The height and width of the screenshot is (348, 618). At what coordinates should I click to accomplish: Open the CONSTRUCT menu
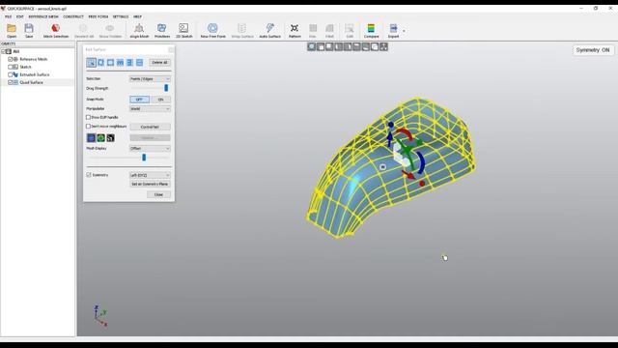pos(73,16)
